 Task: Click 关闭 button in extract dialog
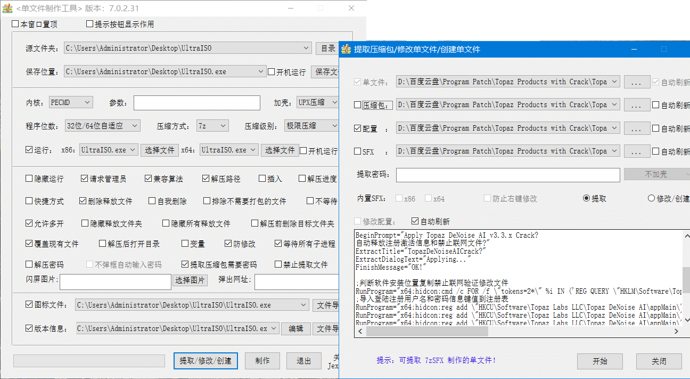[x=659, y=361]
